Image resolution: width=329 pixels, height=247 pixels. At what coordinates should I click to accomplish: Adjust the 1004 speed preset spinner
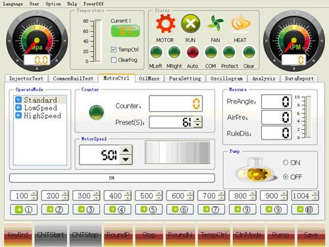pyautogui.click(x=315, y=196)
